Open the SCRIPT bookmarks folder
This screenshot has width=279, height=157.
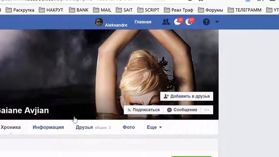coord(148,10)
